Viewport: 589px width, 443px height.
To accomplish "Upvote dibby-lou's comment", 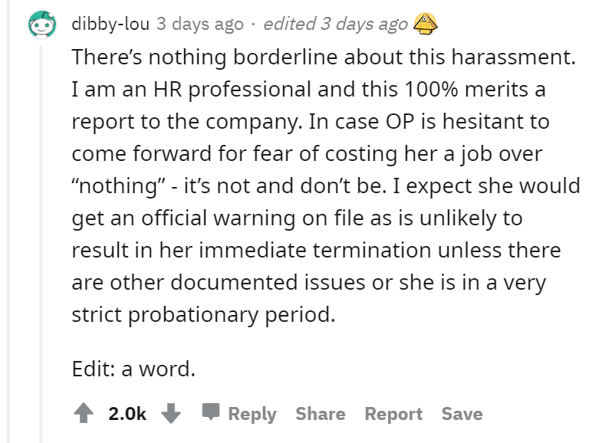I will (84, 413).
